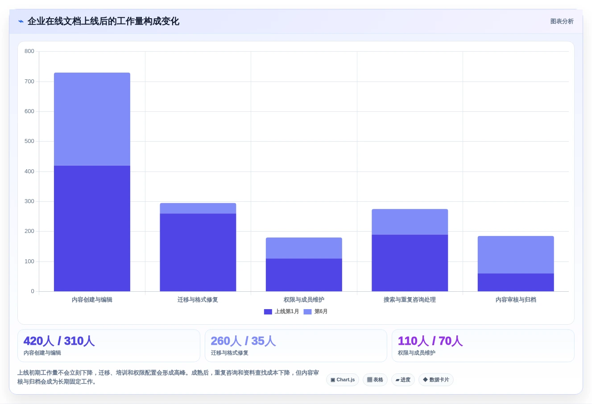Toggle the 第6月 legend entry

tap(315, 312)
